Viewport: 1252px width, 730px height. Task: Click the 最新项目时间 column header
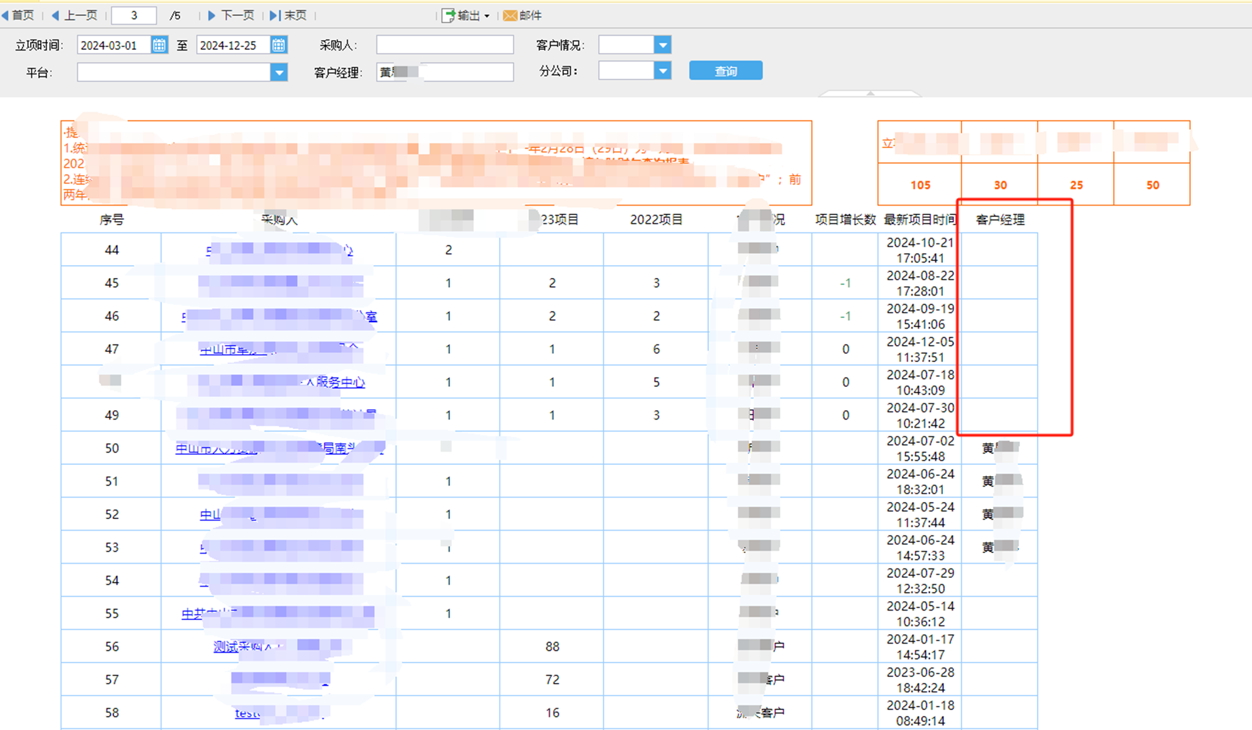click(919, 220)
